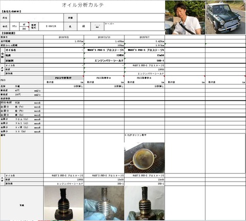This screenshot has width=246, height=221.
Task: Select the 【分析結果】 section heading
Action: pyautogui.click(x=9, y=33)
